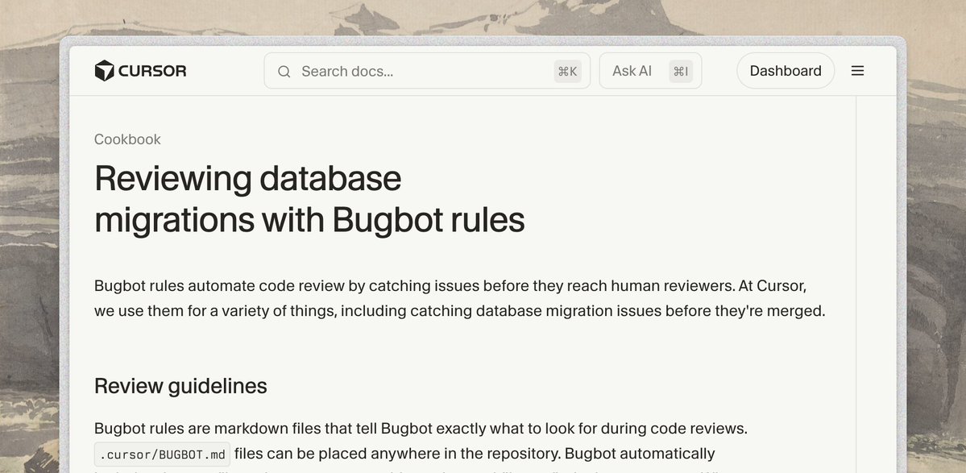Open the docs menu via the three-line icon
966x473 pixels.
tap(857, 70)
